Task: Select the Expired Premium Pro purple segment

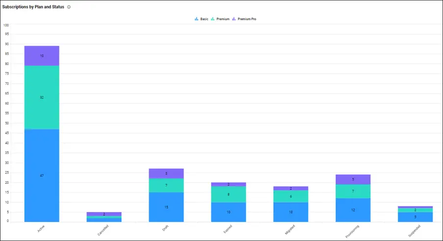Action: (229, 184)
